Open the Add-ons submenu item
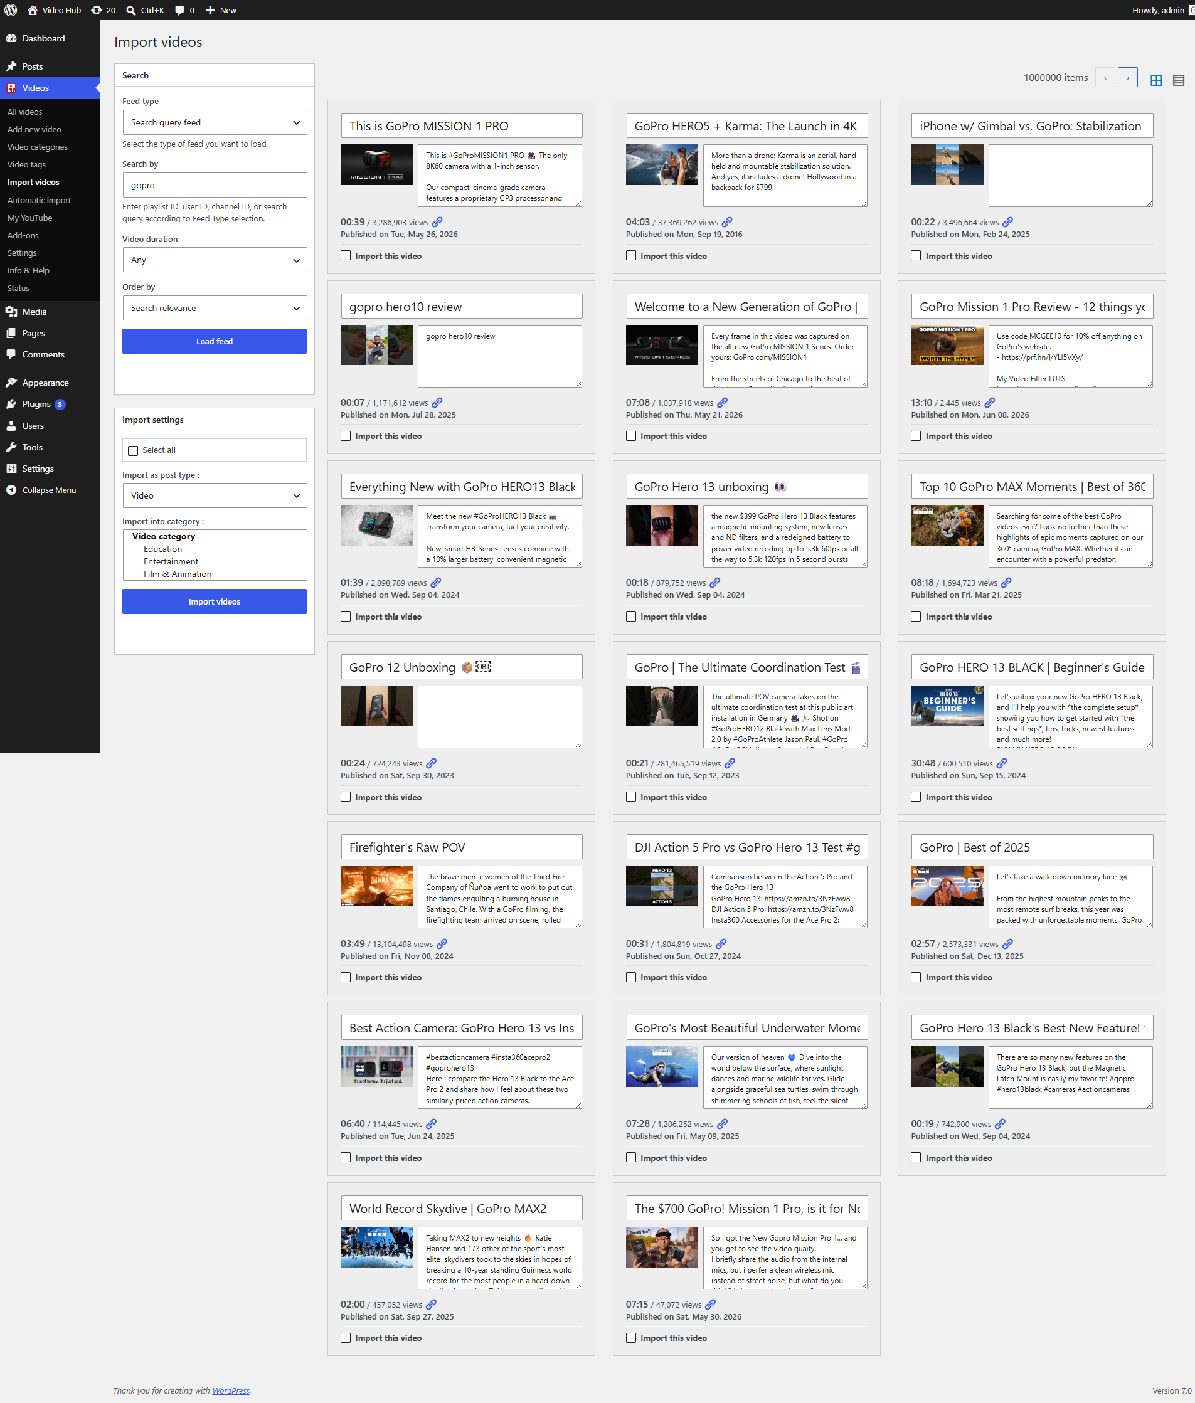The height and width of the screenshot is (1403, 1195). pos(23,236)
